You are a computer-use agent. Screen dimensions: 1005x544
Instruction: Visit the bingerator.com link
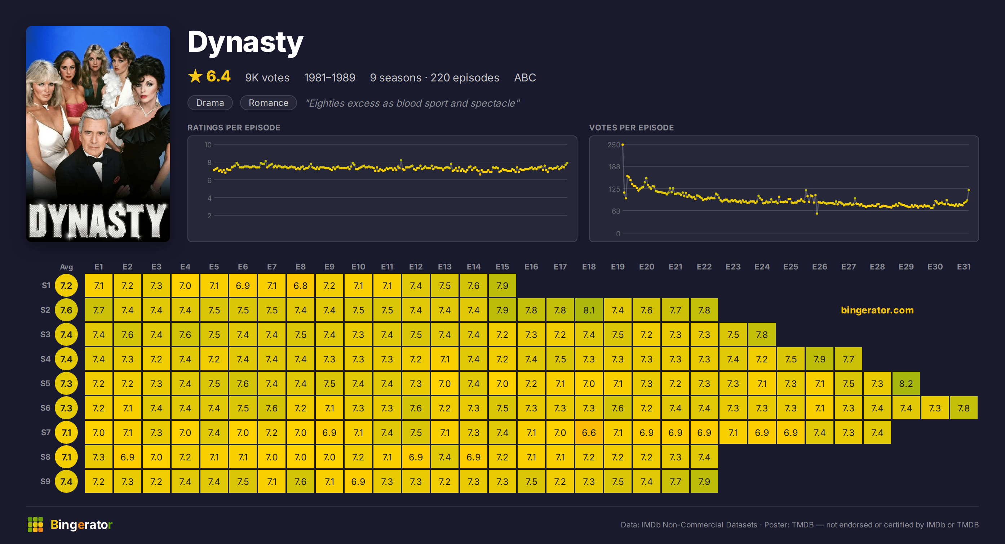pos(877,310)
